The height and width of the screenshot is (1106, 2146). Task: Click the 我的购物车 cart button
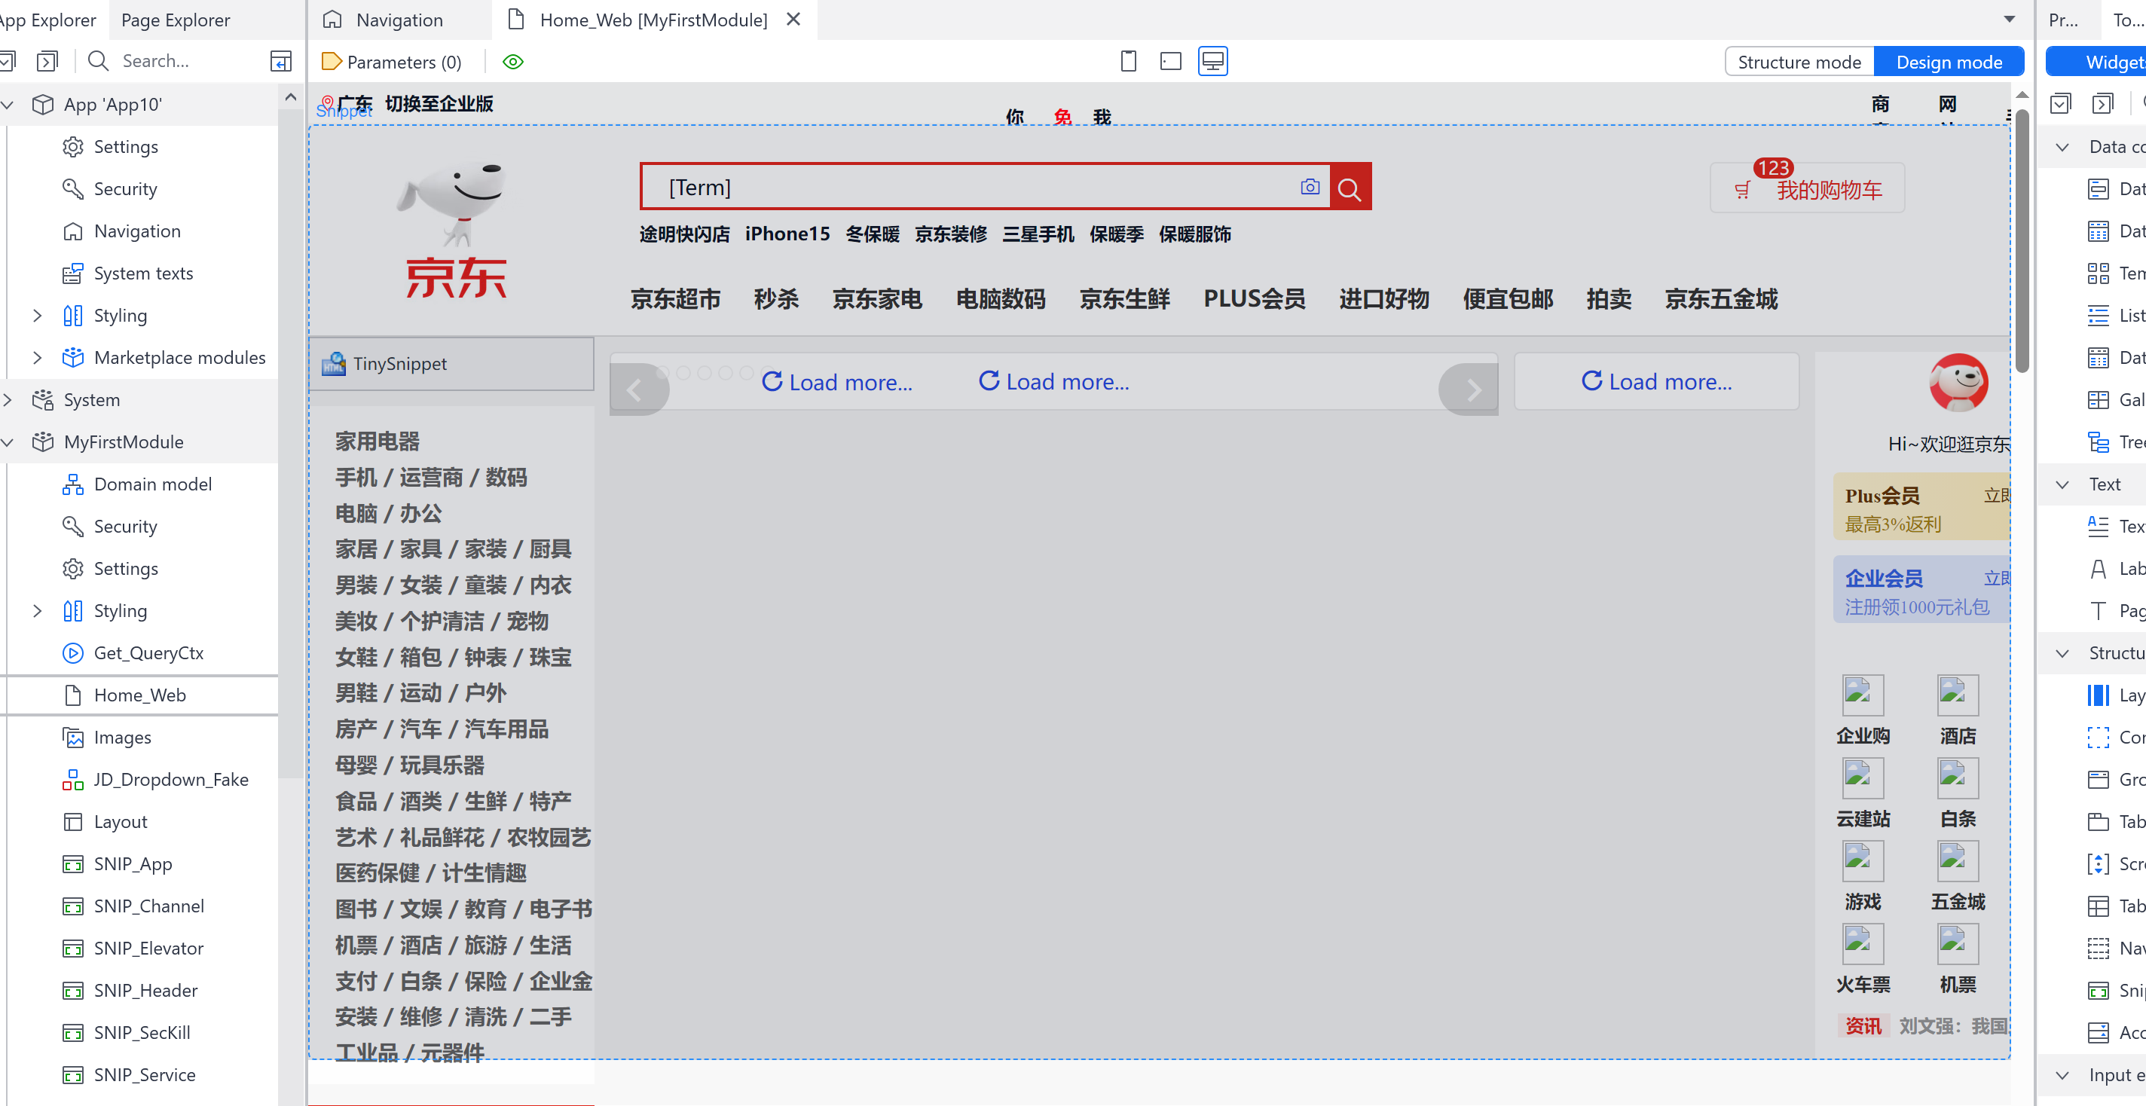tap(1807, 189)
